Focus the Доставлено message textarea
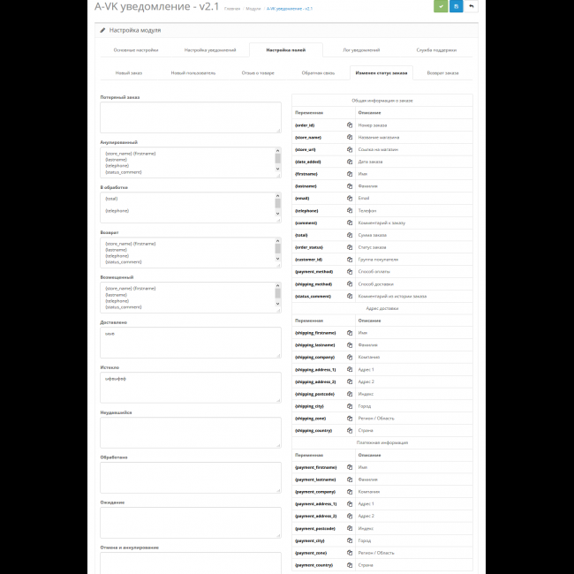This screenshot has width=574, height=574. [190, 343]
